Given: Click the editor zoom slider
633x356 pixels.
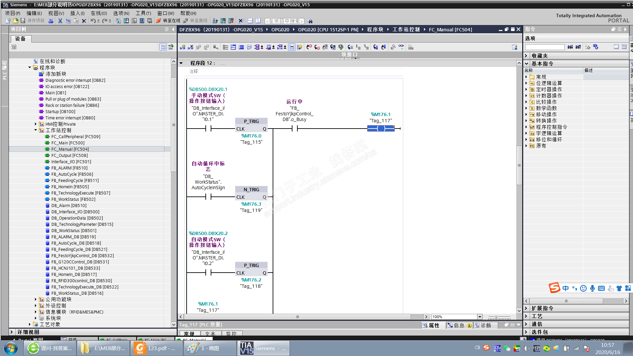Looking at the screenshot, I should click(x=496, y=317).
